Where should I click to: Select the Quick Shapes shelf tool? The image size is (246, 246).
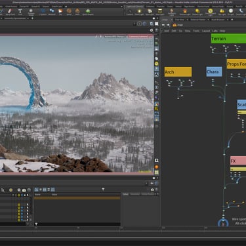[88, 12]
